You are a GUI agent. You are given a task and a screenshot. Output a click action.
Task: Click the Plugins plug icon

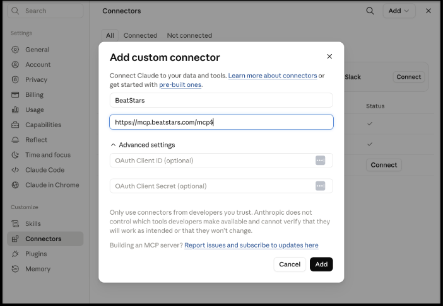tap(15, 254)
